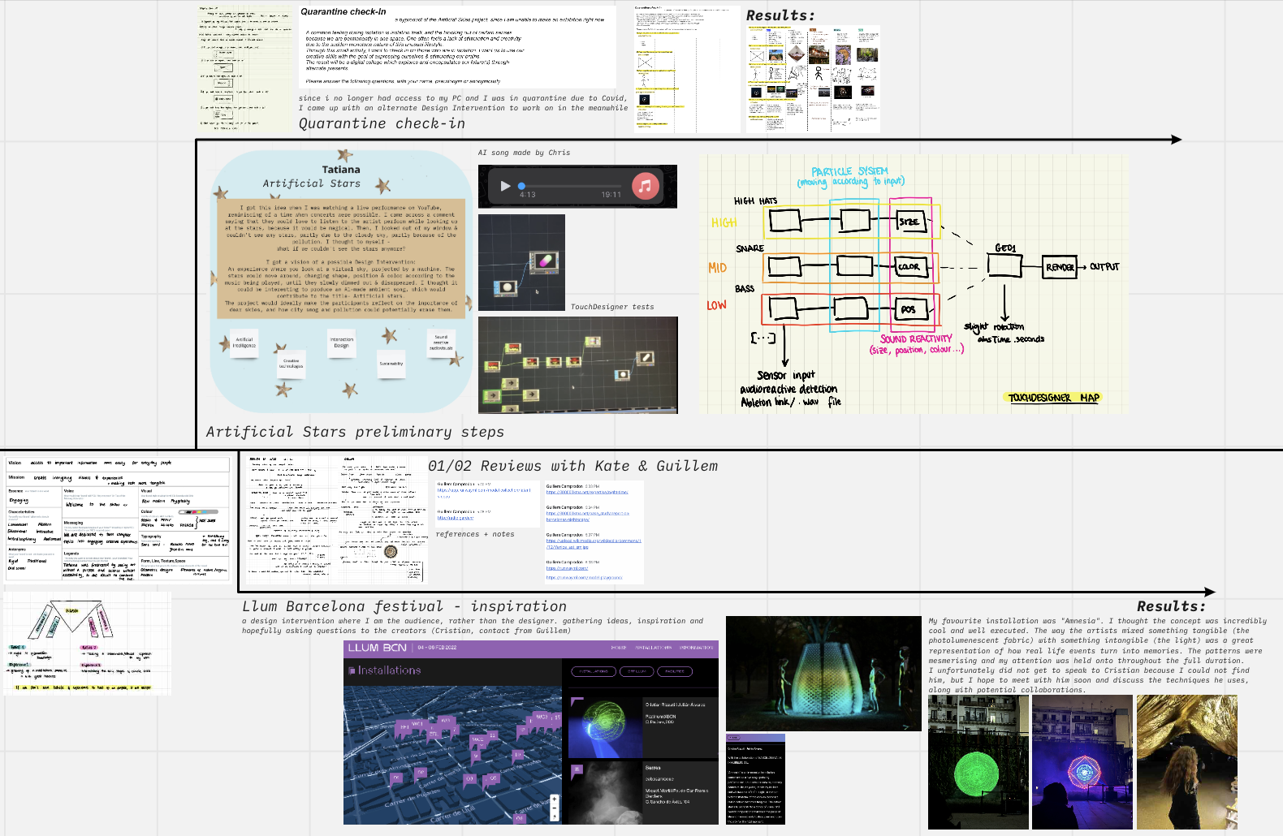Open the 300000kms nighttime link
This screenshot has height=836, width=1283.
pos(587,492)
